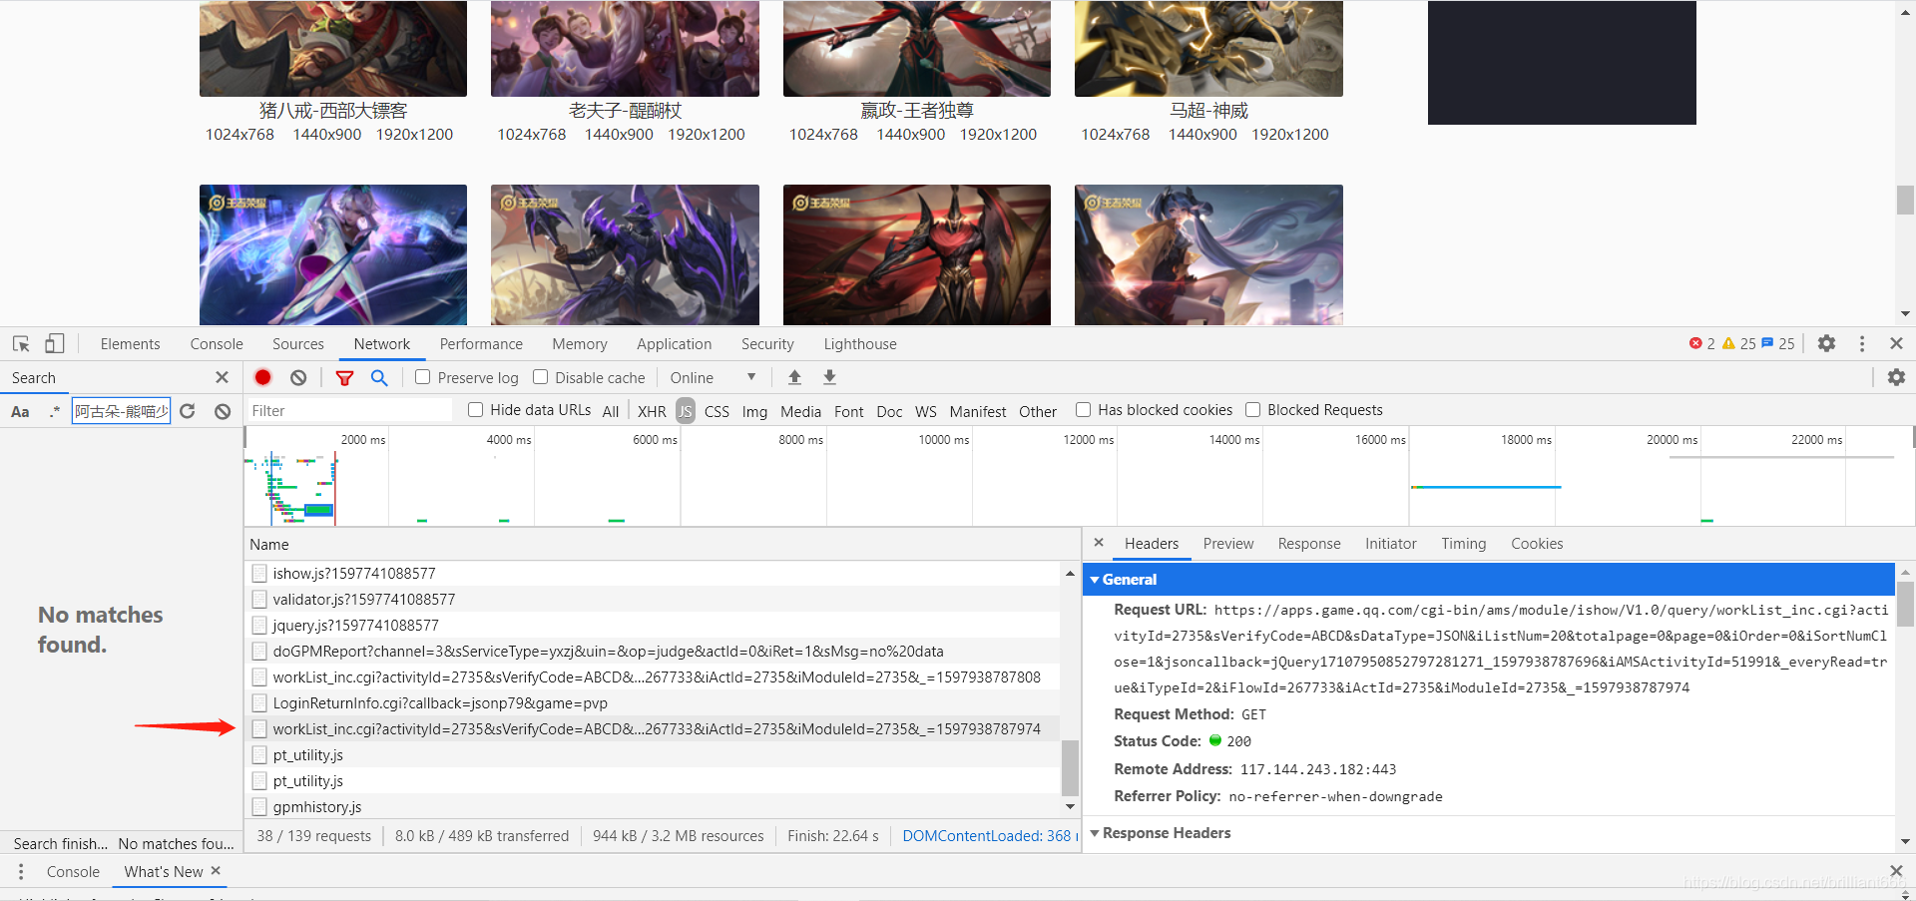Viewport: 1916px width, 901px height.
Task: Switch to Console tab in DevTools
Action: pos(217,343)
